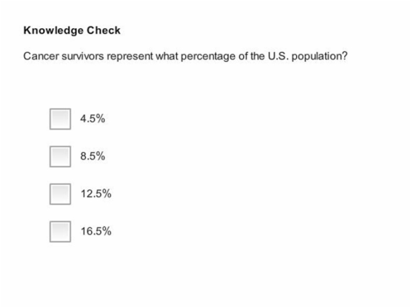The image size is (411, 308).
Task: Click the word "percentage" in the question
Action: point(208,57)
